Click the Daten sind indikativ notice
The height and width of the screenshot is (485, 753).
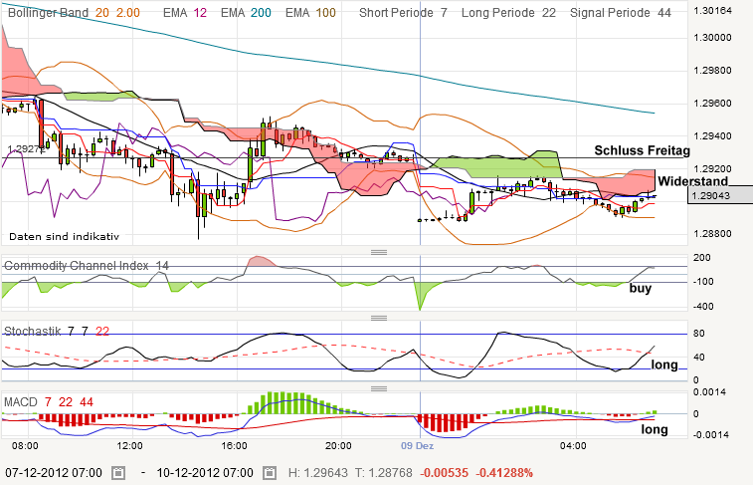point(64,236)
